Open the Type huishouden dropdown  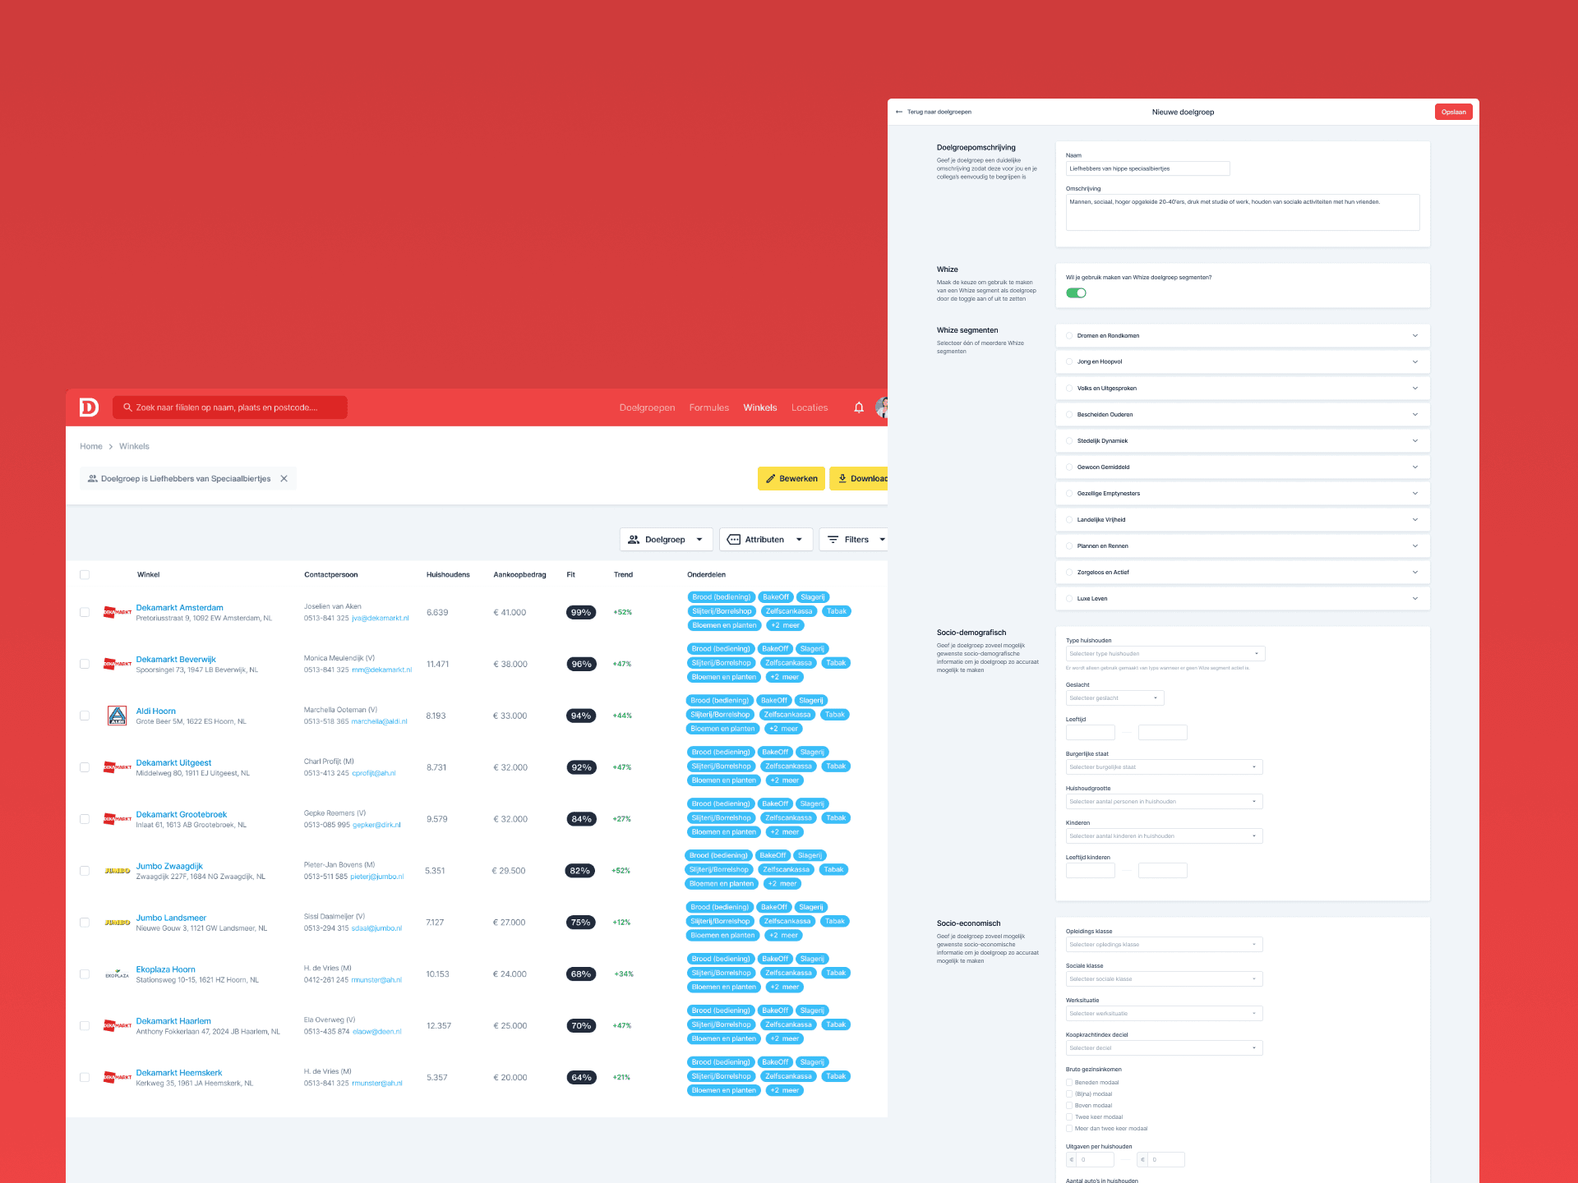click(1165, 654)
